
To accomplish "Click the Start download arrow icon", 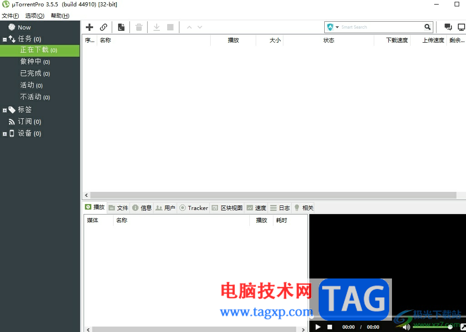I will click(156, 27).
